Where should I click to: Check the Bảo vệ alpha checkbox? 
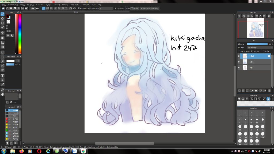coord(239,51)
